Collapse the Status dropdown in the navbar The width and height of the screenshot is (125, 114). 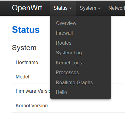63,8
